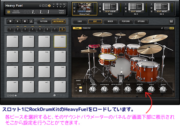Solo Kit 2 slot
This screenshot has width=180, height=128.
[100, 11]
